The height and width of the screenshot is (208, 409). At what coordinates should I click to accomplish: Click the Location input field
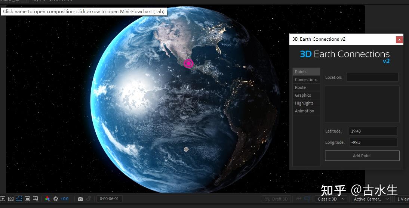(x=372, y=77)
